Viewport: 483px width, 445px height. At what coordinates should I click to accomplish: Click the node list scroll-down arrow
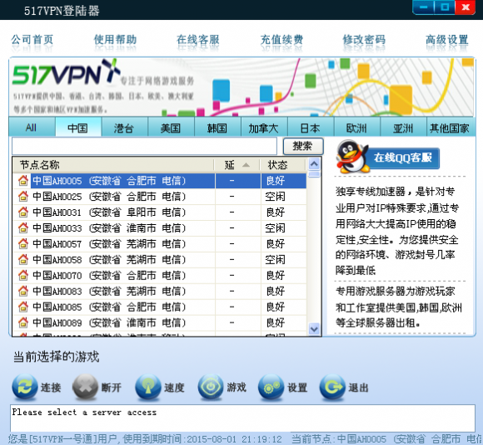point(314,329)
